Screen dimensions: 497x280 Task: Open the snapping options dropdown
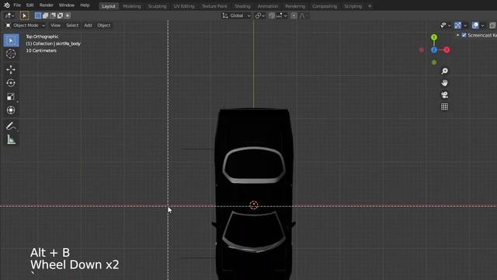click(x=281, y=16)
